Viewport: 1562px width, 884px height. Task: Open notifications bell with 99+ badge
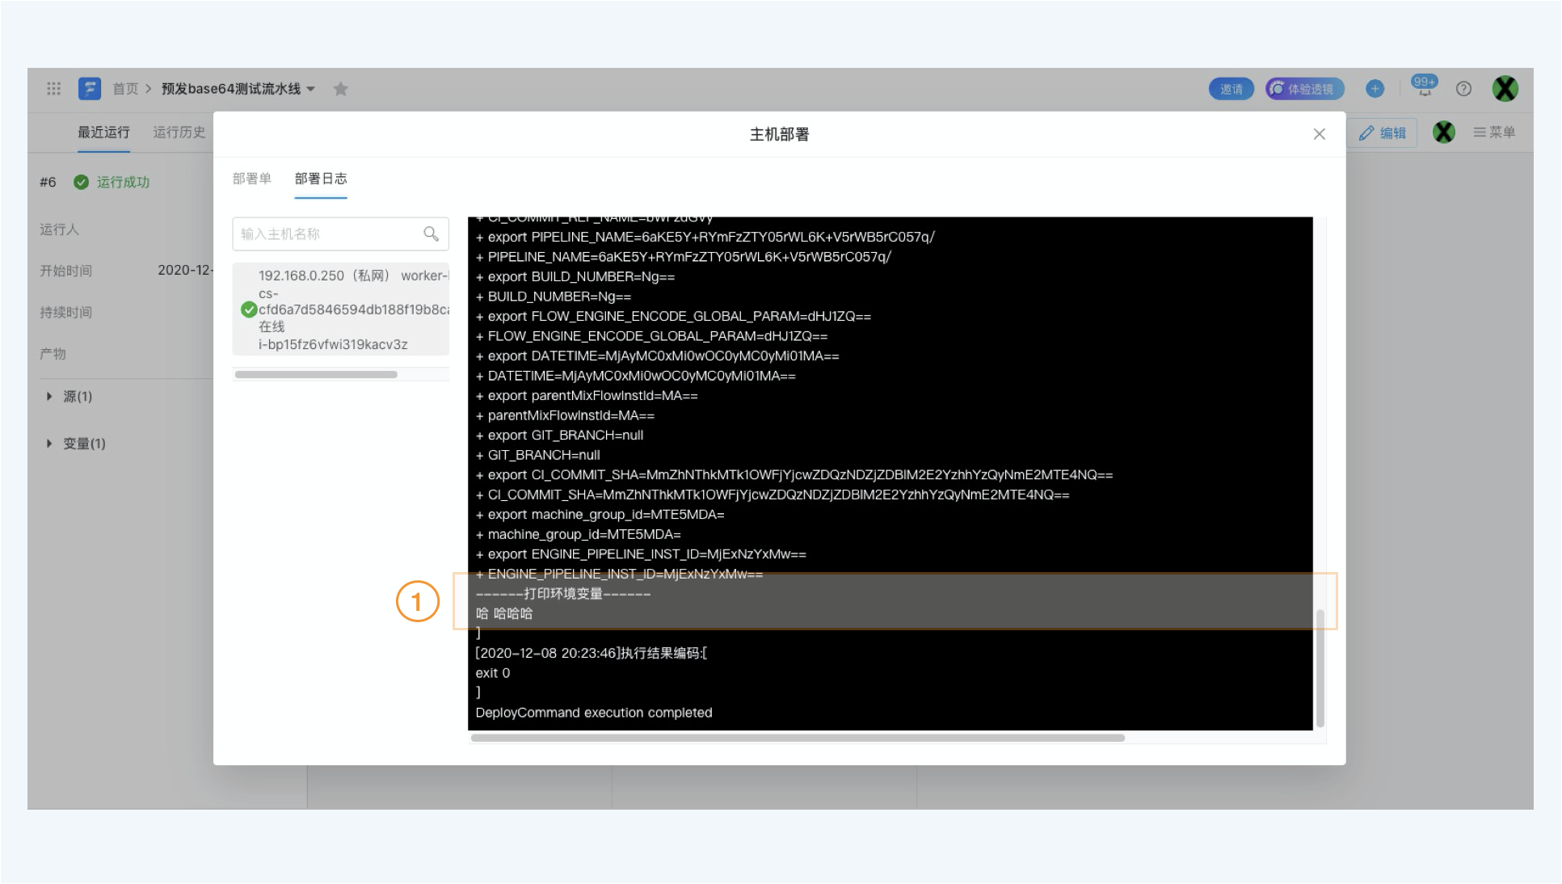(1424, 86)
